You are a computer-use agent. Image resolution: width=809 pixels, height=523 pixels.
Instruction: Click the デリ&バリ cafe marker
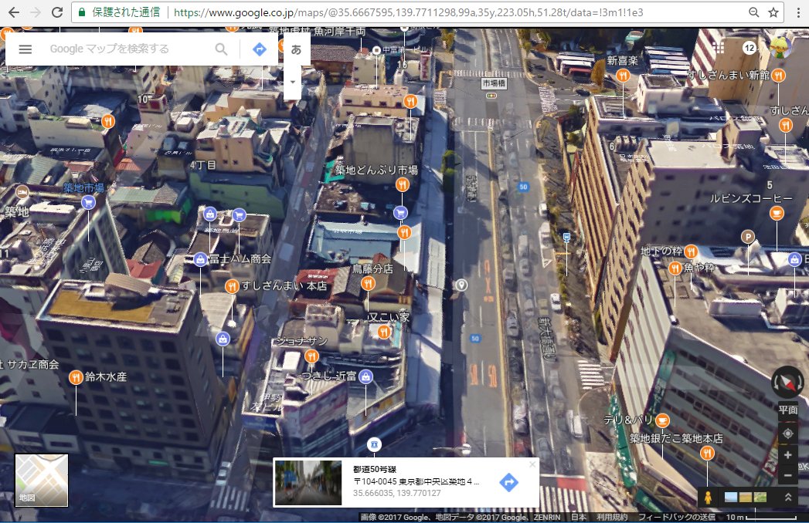(662, 420)
